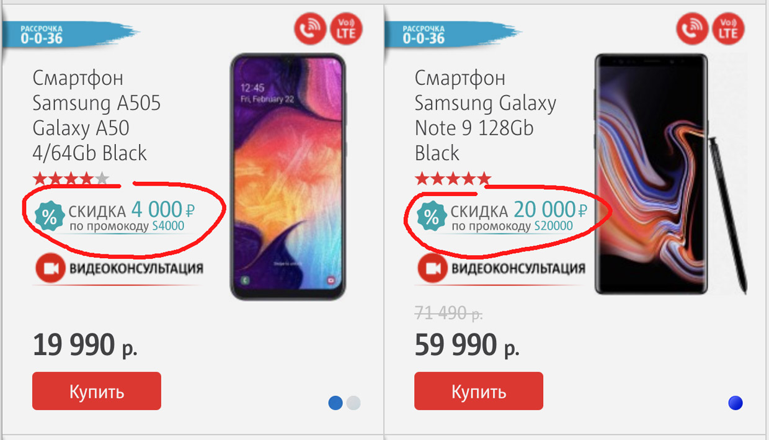This screenshot has width=769, height=440.
Task: Click four-star rating of Galaxy A50
Action: coord(71,179)
